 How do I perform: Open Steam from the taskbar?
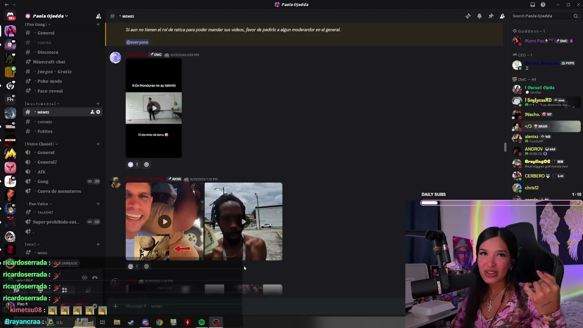[x=131, y=323]
